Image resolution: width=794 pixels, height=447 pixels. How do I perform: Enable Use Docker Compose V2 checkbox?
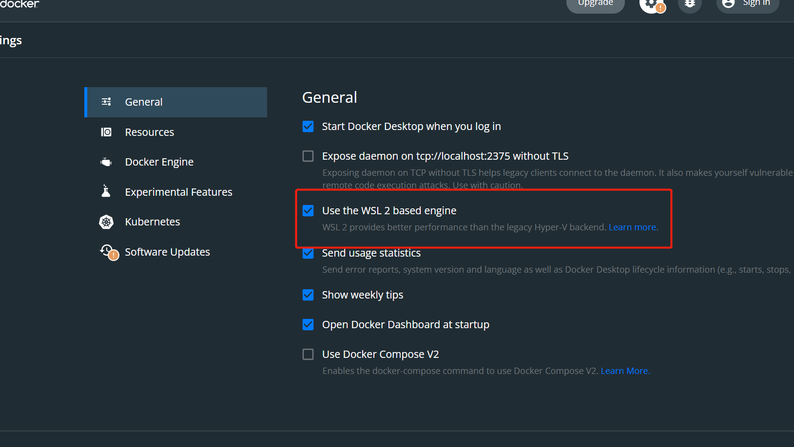tap(308, 354)
